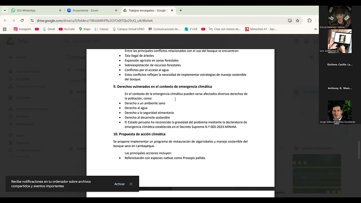The width and height of the screenshot is (361, 203).
Task: Open the Drive help icon
Action: tap(296, 41)
